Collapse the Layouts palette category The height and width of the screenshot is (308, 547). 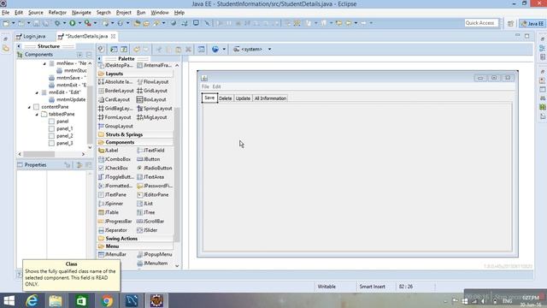point(135,74)
